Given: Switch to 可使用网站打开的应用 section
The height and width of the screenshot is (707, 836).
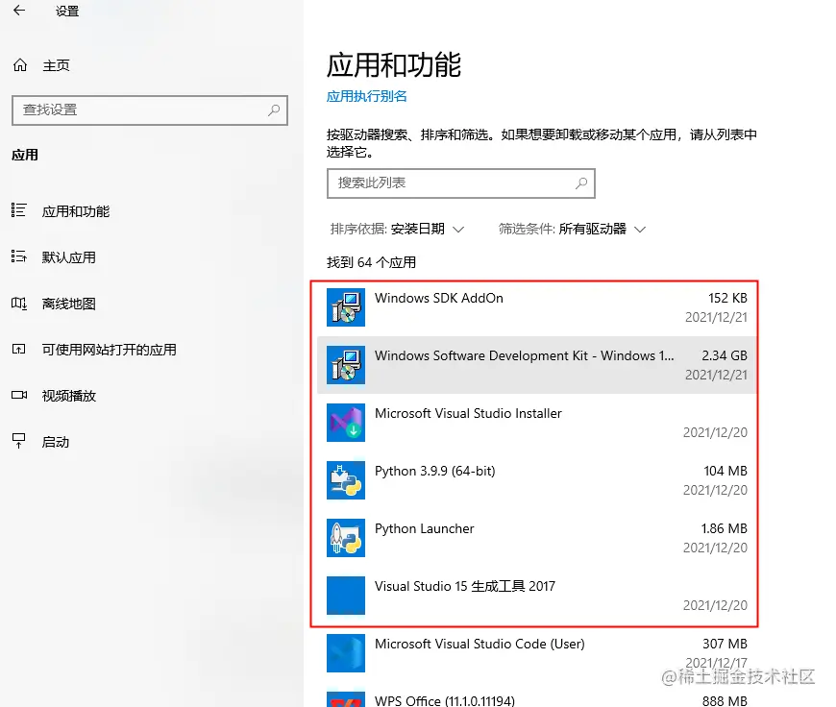Looking at the screenshot, I should pos(110,350).
